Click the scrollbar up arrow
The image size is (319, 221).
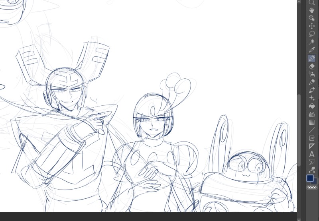coord(299,2)
